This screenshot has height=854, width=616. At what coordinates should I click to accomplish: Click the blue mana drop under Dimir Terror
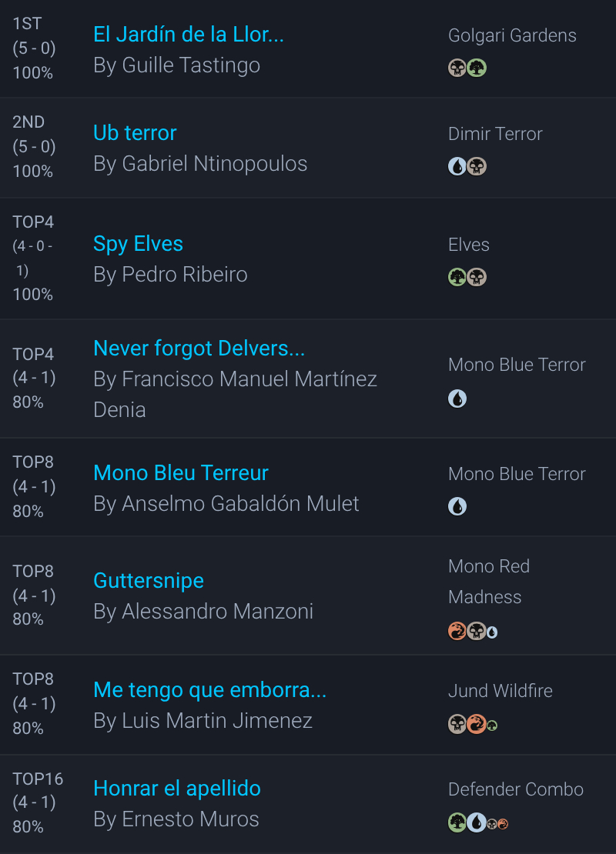pyautogui.click(x=457, y=166)
